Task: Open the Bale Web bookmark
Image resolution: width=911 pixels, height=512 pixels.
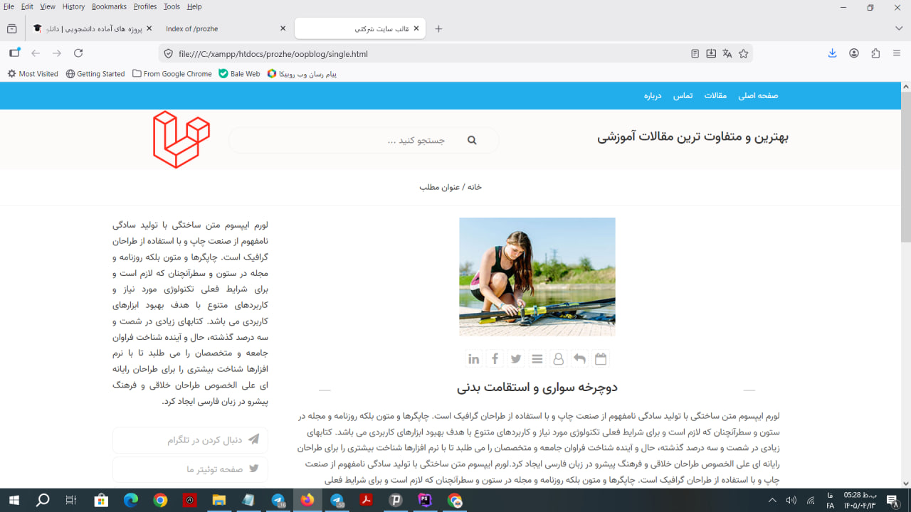Action: point(239,74)
